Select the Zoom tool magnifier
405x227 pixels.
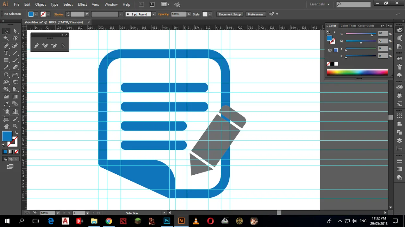(x=15, y=126)
